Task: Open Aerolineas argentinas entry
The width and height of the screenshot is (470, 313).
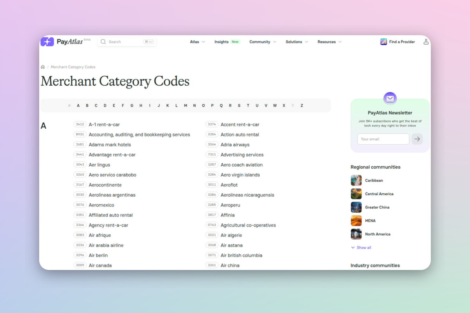Action: 112,195
